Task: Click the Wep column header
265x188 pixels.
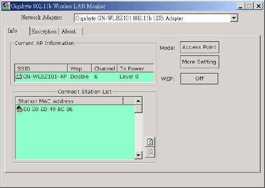Action: [x=80, y=69]
